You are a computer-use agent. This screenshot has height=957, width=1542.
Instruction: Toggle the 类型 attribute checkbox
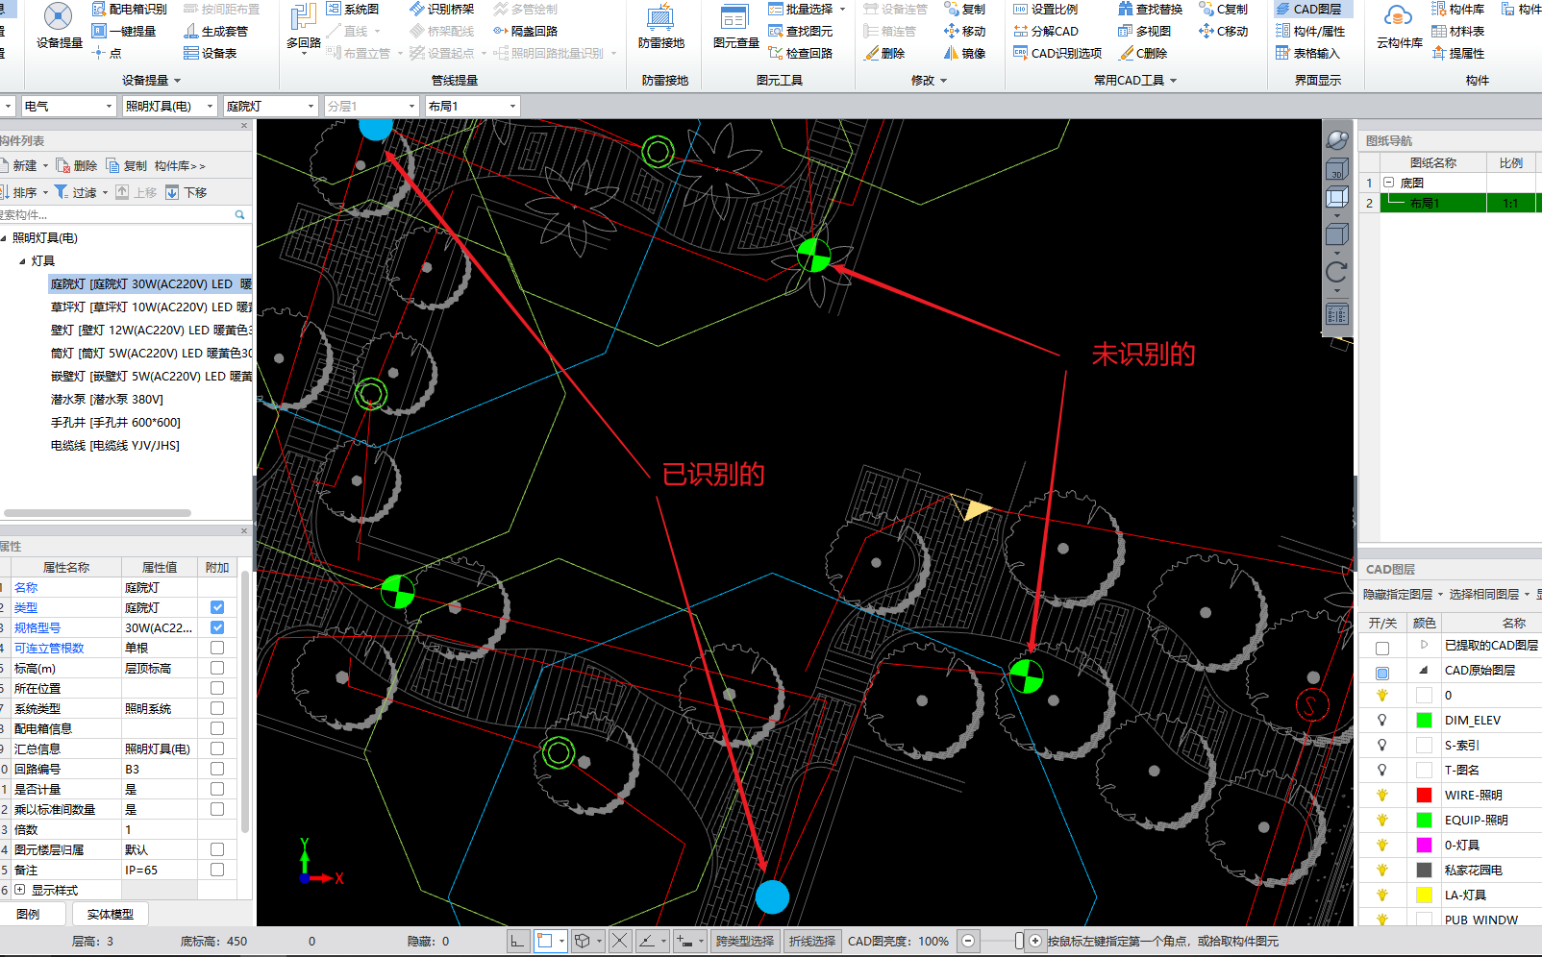(x=217, y=607)
